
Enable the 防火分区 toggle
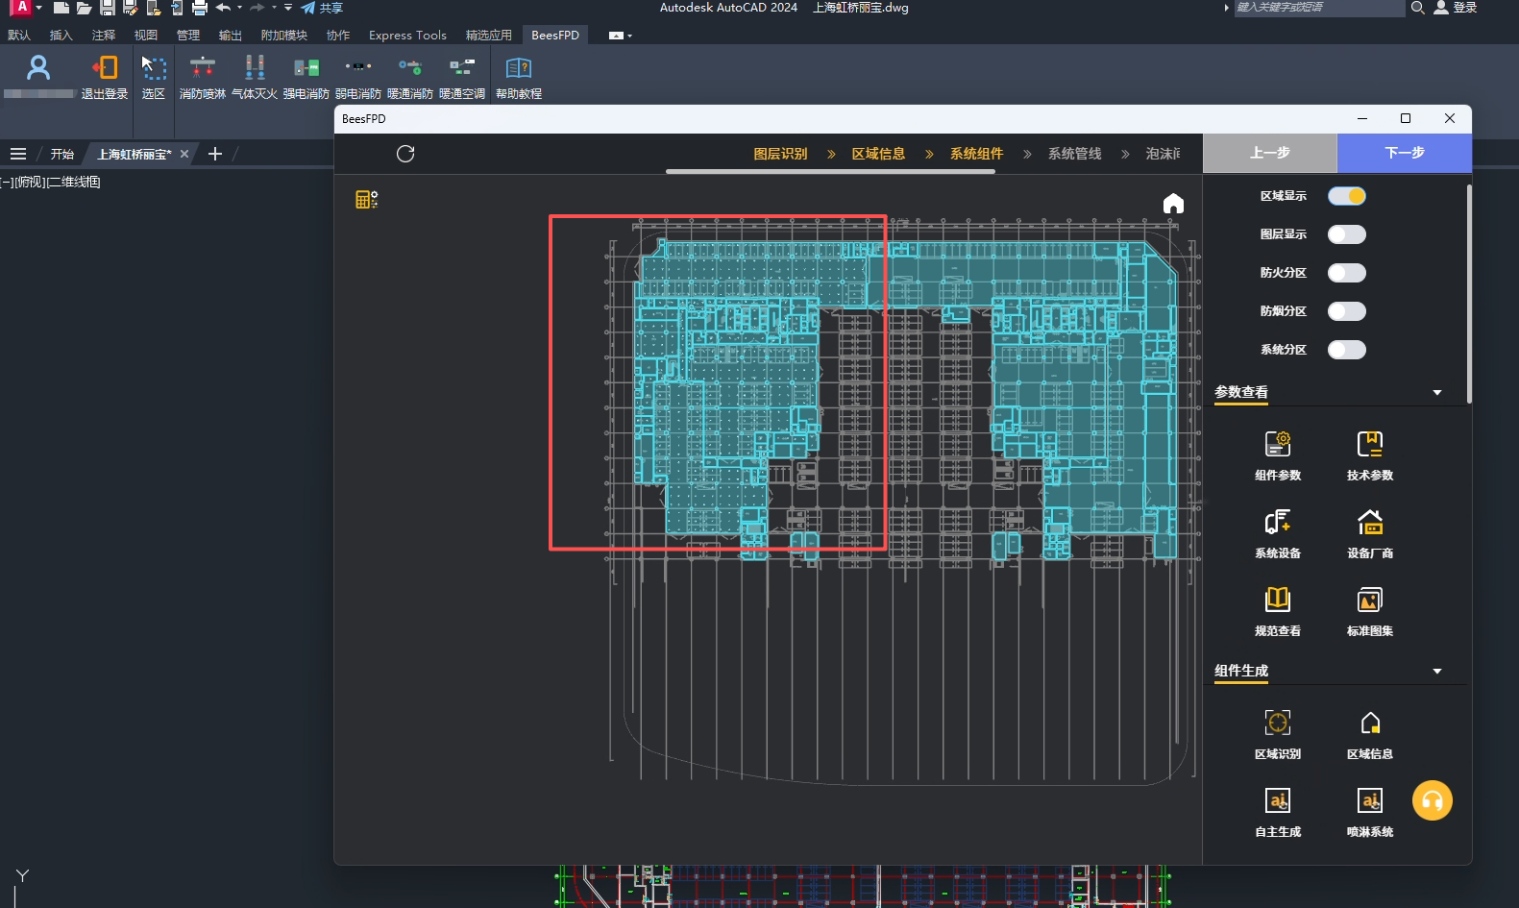[x=1346, y=273]
